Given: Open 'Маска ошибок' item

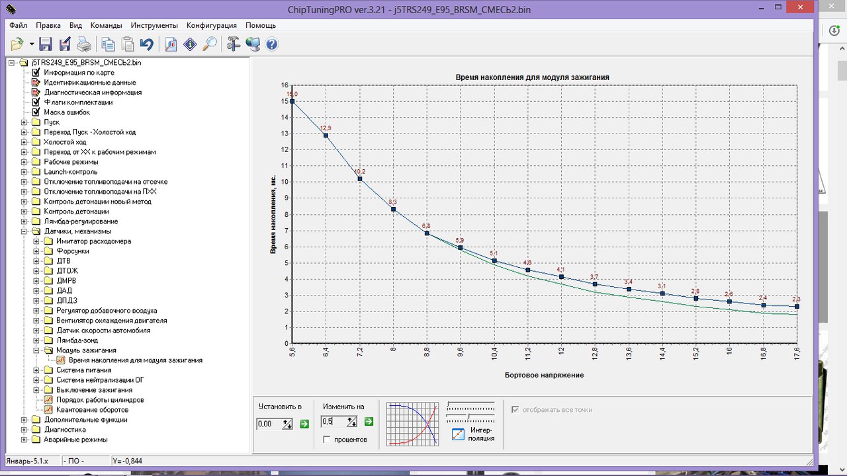Looking at the screenshot, I should pyautogui.click(x=67, y=112).
